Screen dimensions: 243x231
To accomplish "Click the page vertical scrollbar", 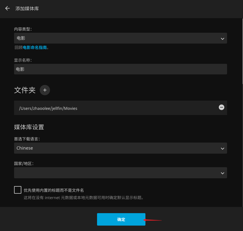I will [x=242, y=51].
